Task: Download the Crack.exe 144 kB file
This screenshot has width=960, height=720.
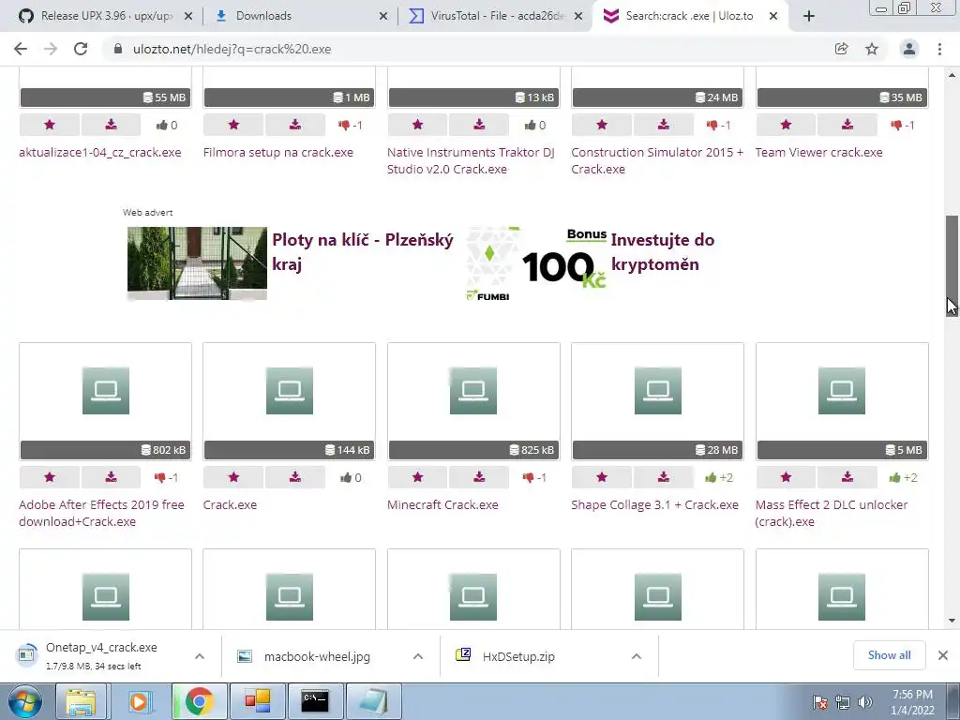Action: coord(295,477)
